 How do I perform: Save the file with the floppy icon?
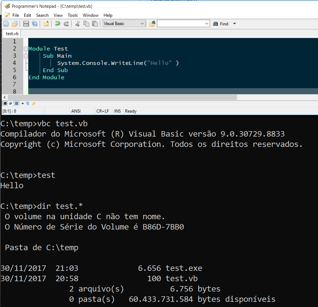(x=26, y=24)
